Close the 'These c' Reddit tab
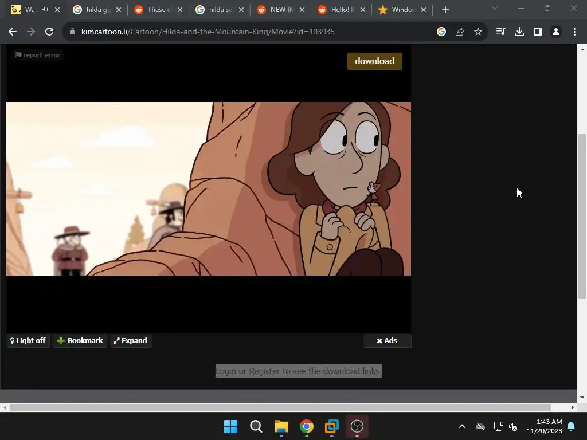This screenshot has width=587, height=440. tap(180, 10)
